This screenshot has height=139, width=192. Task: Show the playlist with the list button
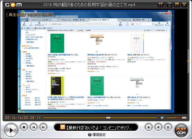coord(168,127)
